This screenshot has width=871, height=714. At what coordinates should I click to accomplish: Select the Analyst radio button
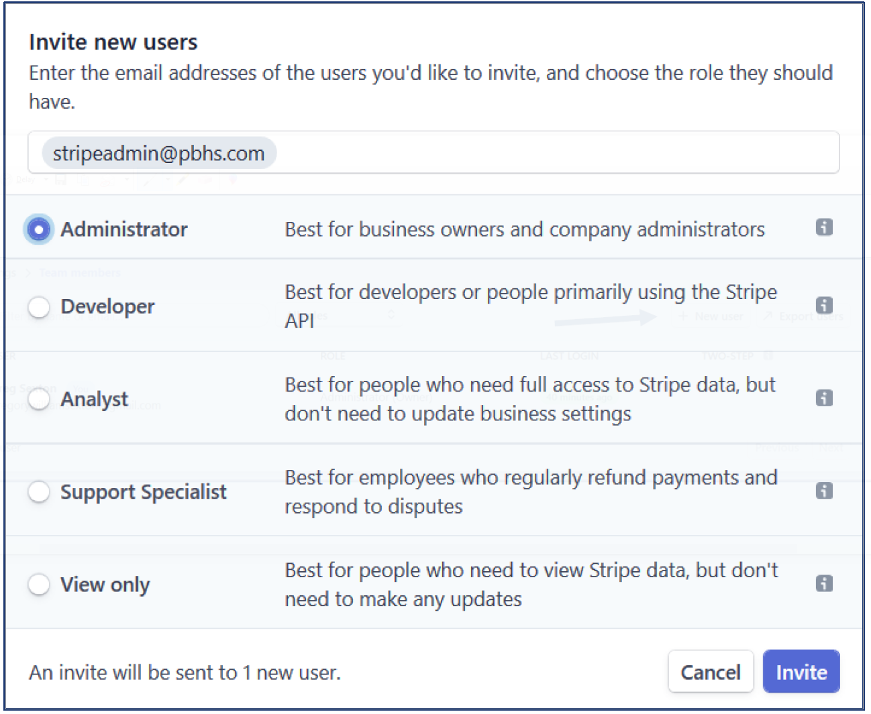39,400
